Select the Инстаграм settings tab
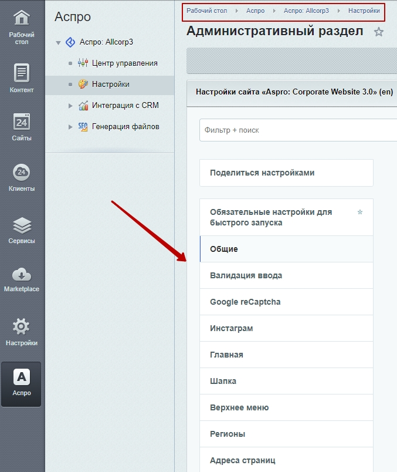The width and height of the screenshot is (397, 472). [x=286, y=328]
